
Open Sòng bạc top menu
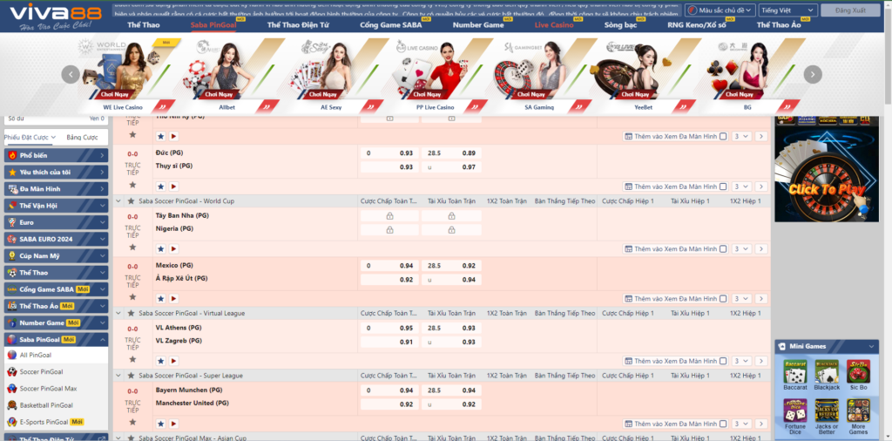point(620,25)
